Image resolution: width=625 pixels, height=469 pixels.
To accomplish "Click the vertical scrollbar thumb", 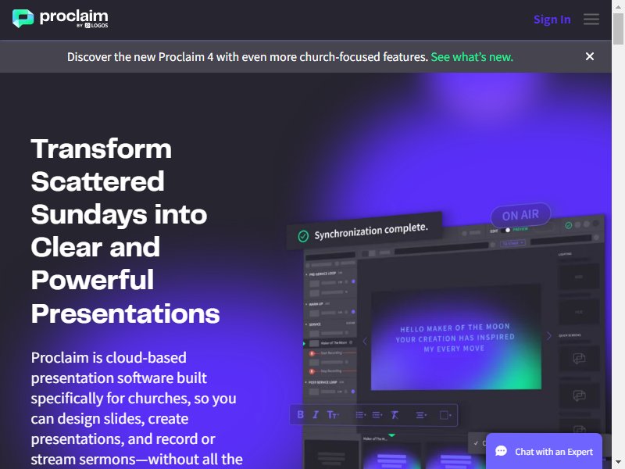I will tap(618, 29).
